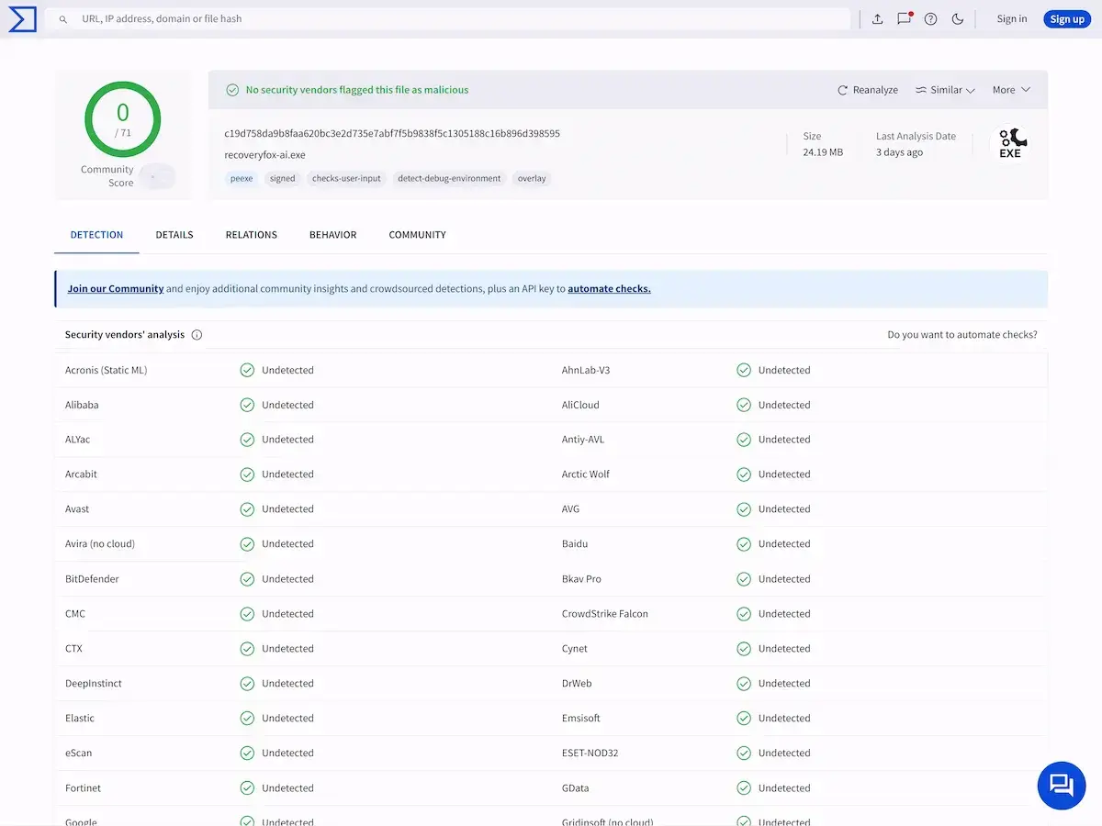Click the check icon in AliCloud row
This screenshot has width=1102, height=826.
click(744, 405)
